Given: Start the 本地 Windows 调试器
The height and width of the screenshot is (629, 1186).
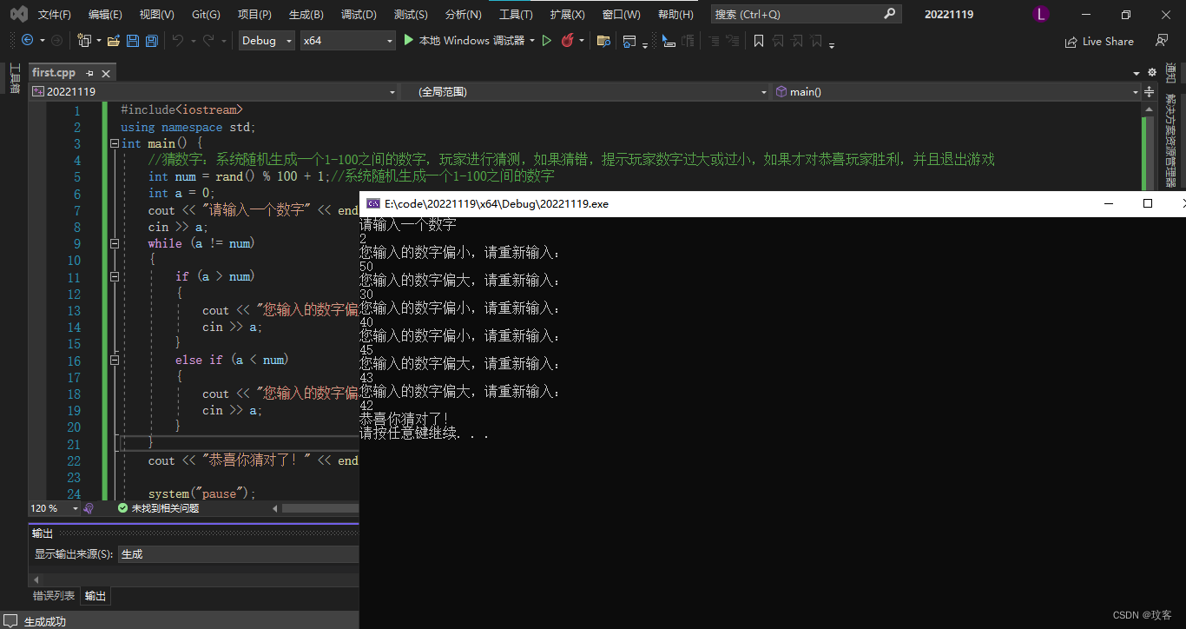Looking at the screenshot, I should tap(465, 41).
